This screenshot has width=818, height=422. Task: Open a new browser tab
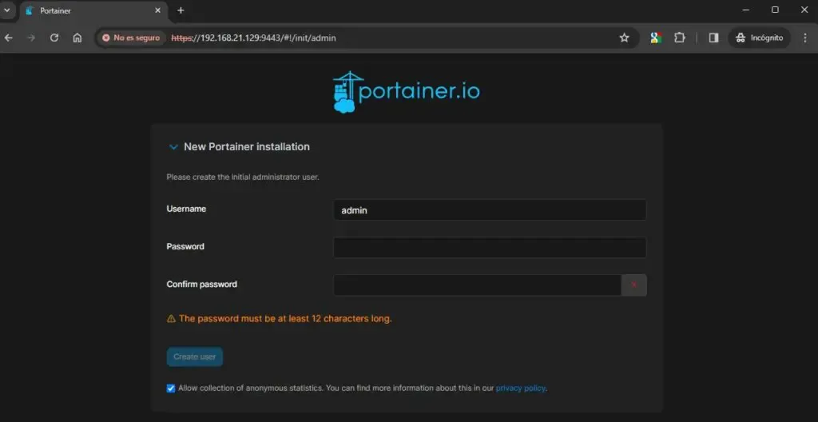181,10
